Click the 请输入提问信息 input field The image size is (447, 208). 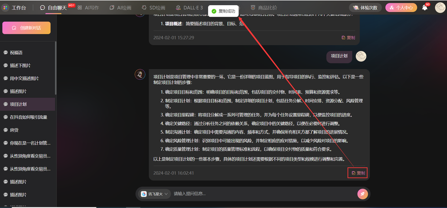262,194
